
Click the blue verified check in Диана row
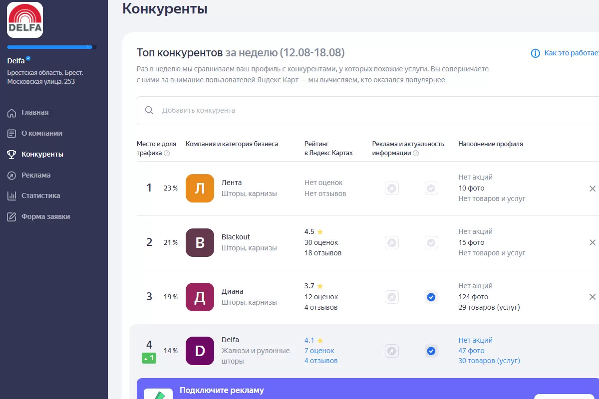tap(431, 297)
